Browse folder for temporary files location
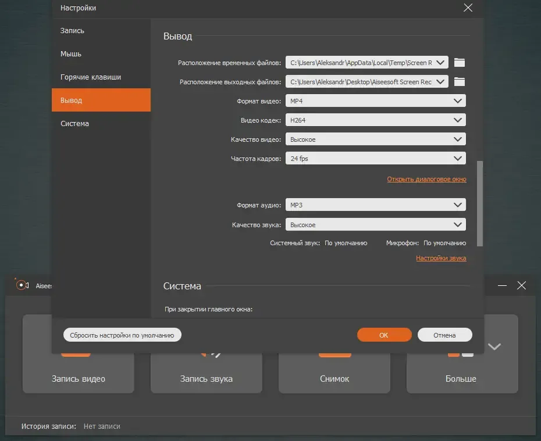 [x=459, y=62]
